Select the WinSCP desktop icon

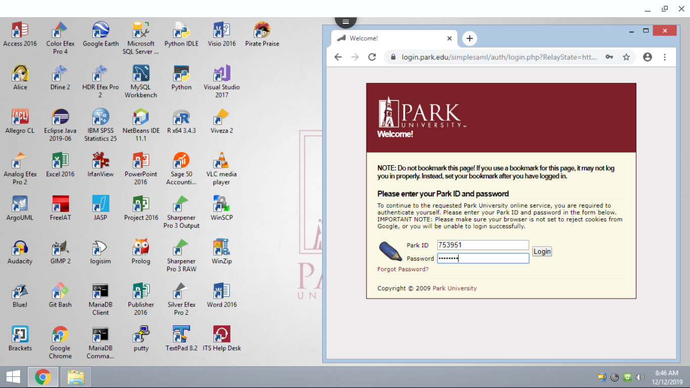coord(221,208)
